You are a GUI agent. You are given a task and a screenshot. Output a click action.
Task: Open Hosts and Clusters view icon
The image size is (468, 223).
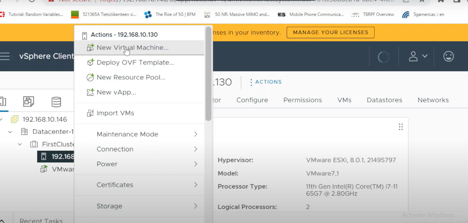tap(3, 101)
